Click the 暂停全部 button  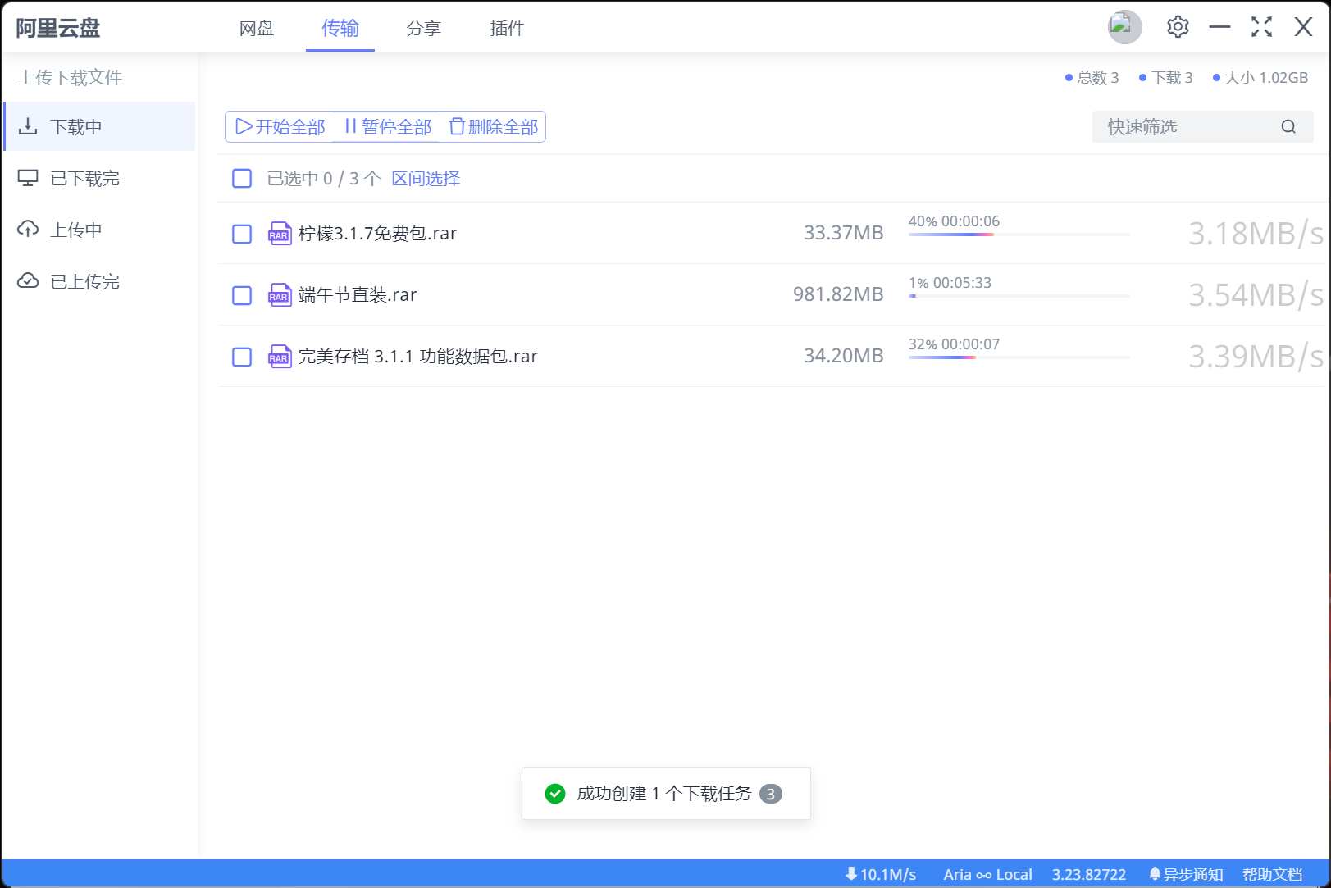[x=387, y=127]
